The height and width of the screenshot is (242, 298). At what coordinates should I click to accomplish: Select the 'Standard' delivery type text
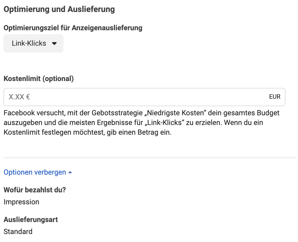(18, 231)
